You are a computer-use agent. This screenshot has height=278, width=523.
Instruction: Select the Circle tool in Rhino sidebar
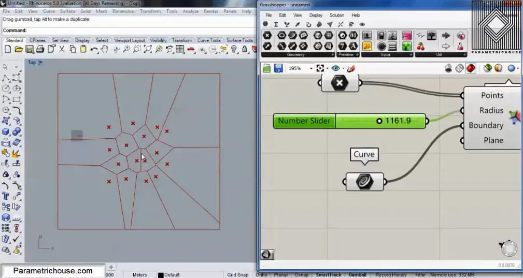pyautogui.click(x=6, y=89)
